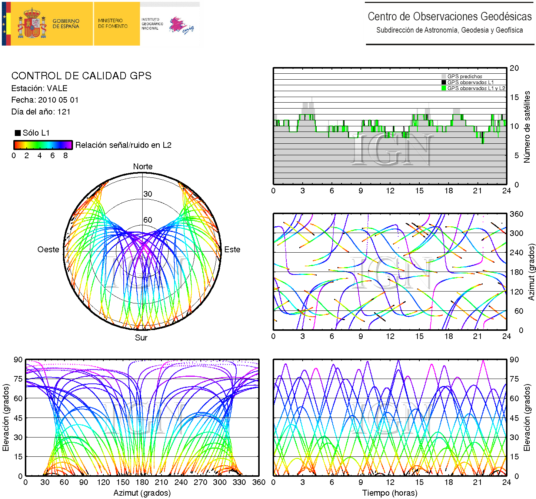
Task: Click the Oeste label on the sky plot
Action: tap(48, 250)
